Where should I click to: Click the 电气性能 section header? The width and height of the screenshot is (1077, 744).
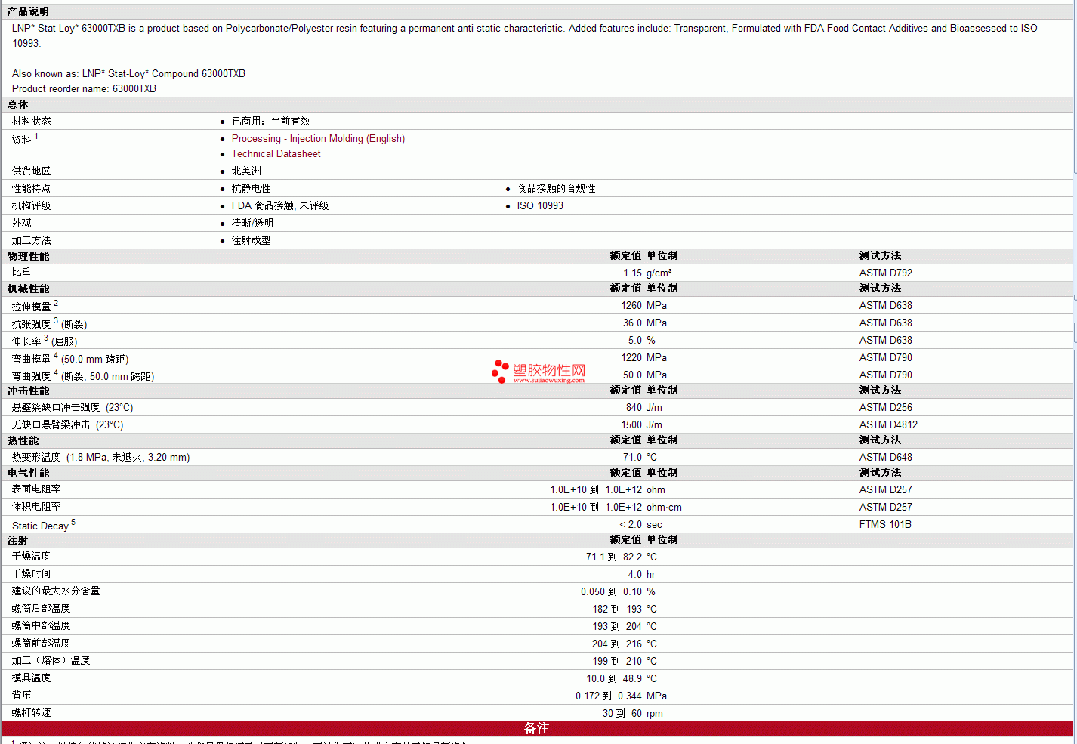pyautogui.click(x=29, y=474)
